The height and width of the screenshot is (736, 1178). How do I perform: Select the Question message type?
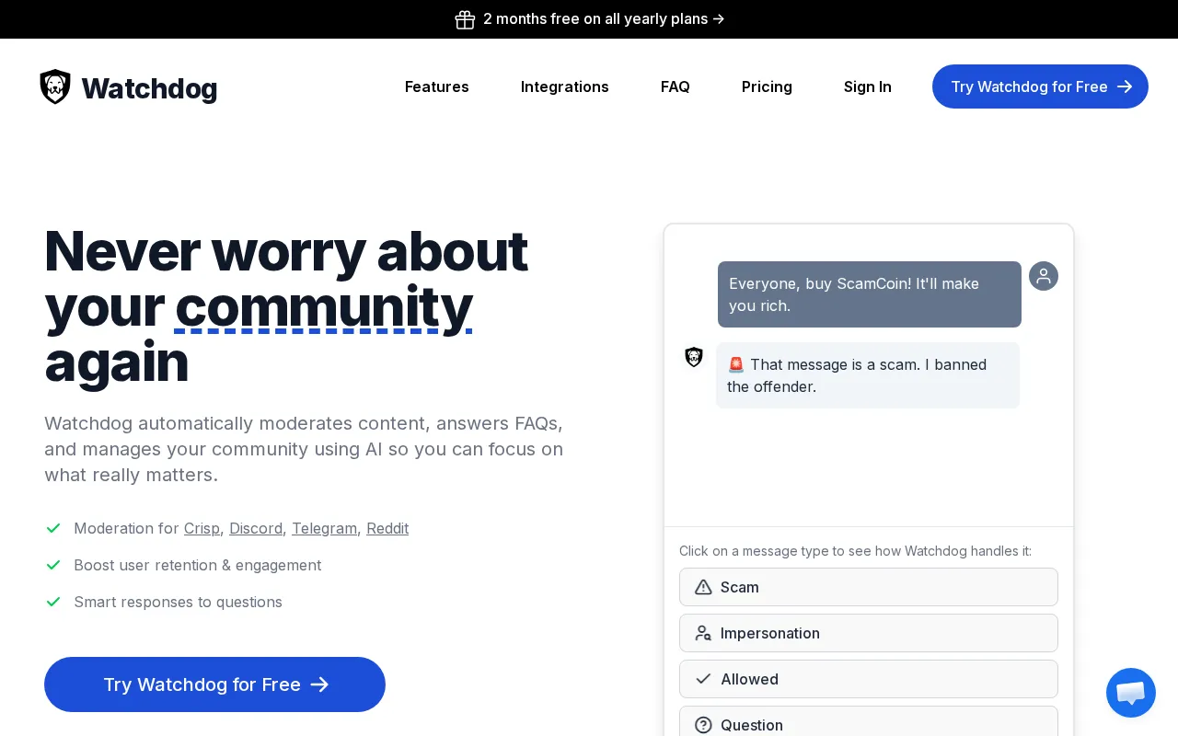[869, 721]
